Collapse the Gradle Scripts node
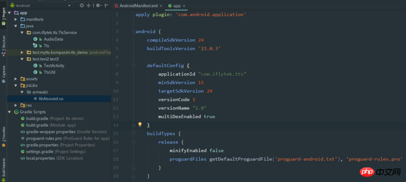 click(9, 112)
